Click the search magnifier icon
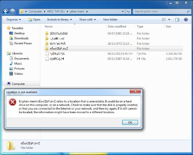This screenshot has height=155, width=193. [x=188, y=11]
